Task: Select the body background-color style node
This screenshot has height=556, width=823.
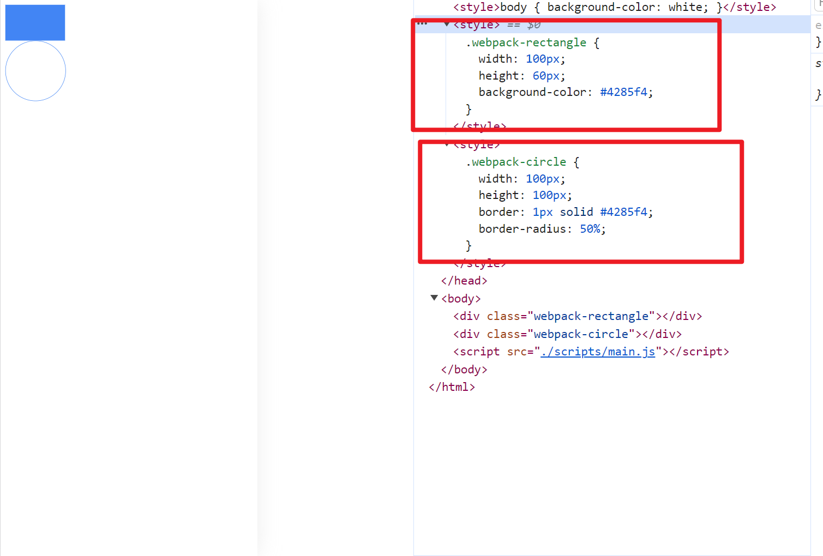Action: pyautogui.click(x=614, y=7)
